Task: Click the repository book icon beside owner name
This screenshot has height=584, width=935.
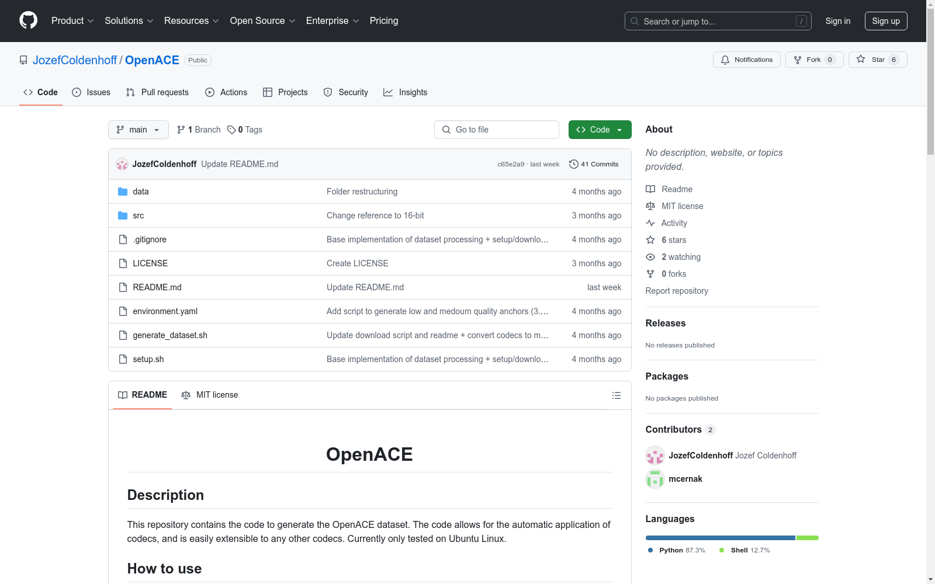Action: click(23, 60)
